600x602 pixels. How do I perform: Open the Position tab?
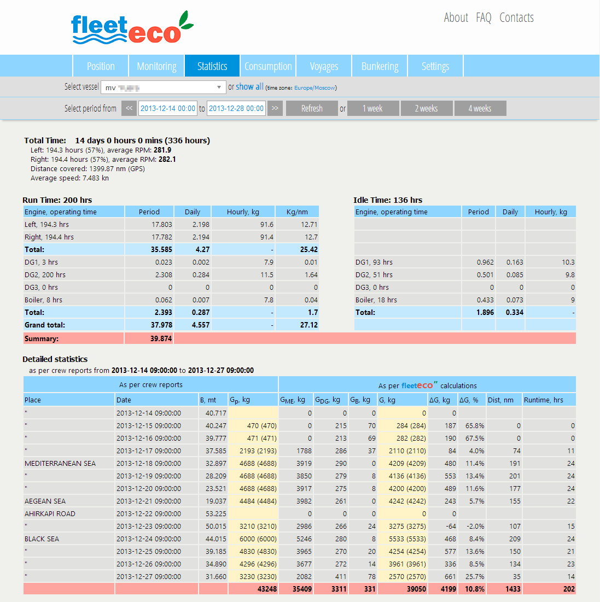tap(101, 66)
